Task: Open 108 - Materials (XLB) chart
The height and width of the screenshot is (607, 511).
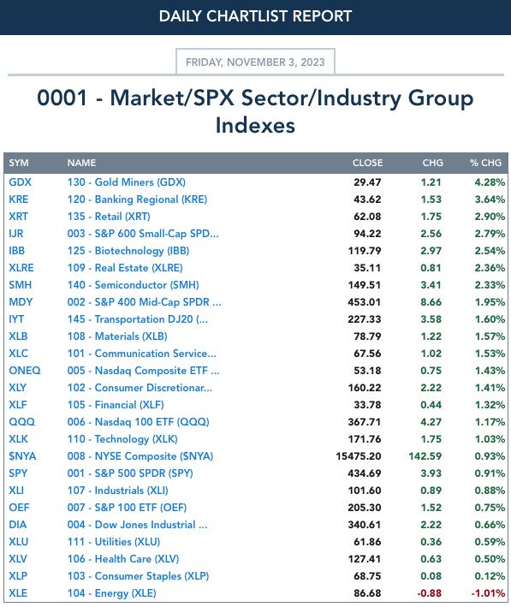Action: click(117, 336)
